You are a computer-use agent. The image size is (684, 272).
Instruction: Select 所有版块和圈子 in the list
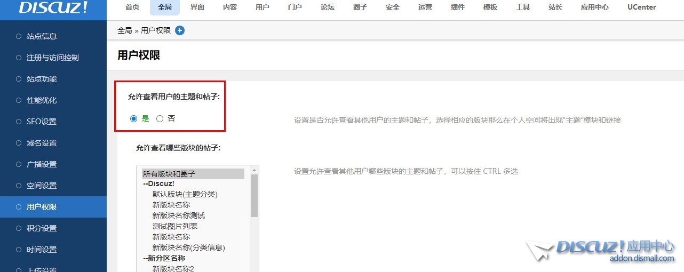point(169,174)
